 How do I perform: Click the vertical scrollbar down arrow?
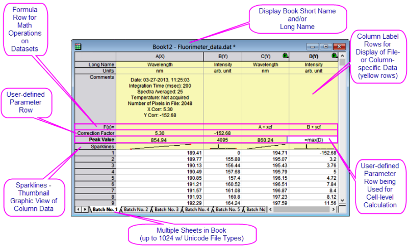tap(342, 200)
